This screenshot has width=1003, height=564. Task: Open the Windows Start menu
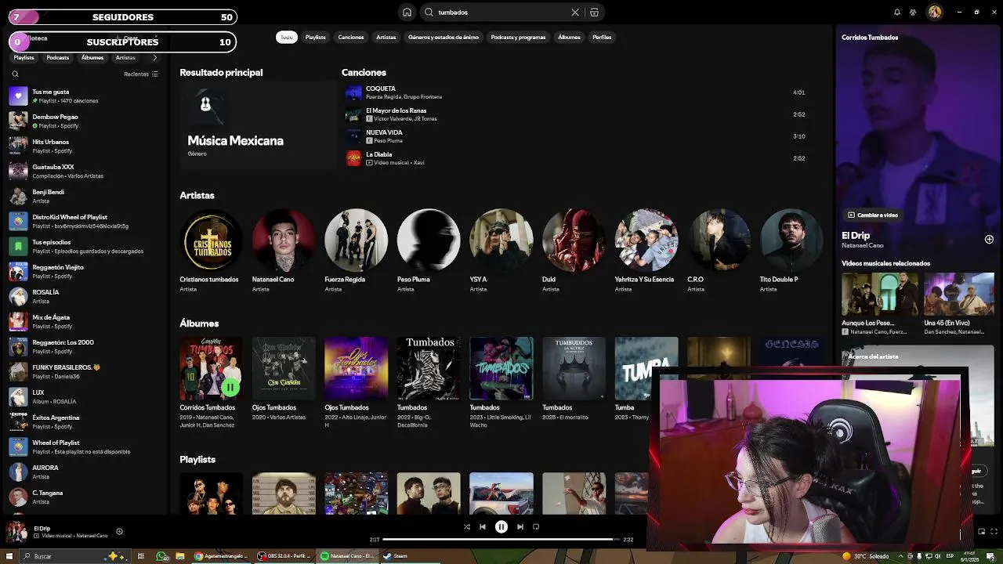(x=8, y=556)
